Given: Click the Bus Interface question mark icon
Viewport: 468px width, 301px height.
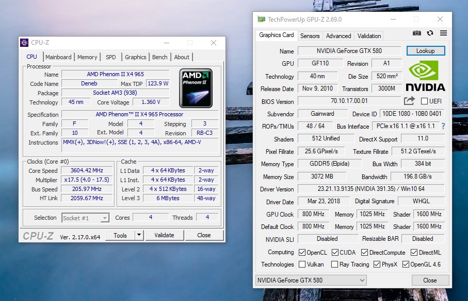Looking at the screenshot, I should [443, 126].
